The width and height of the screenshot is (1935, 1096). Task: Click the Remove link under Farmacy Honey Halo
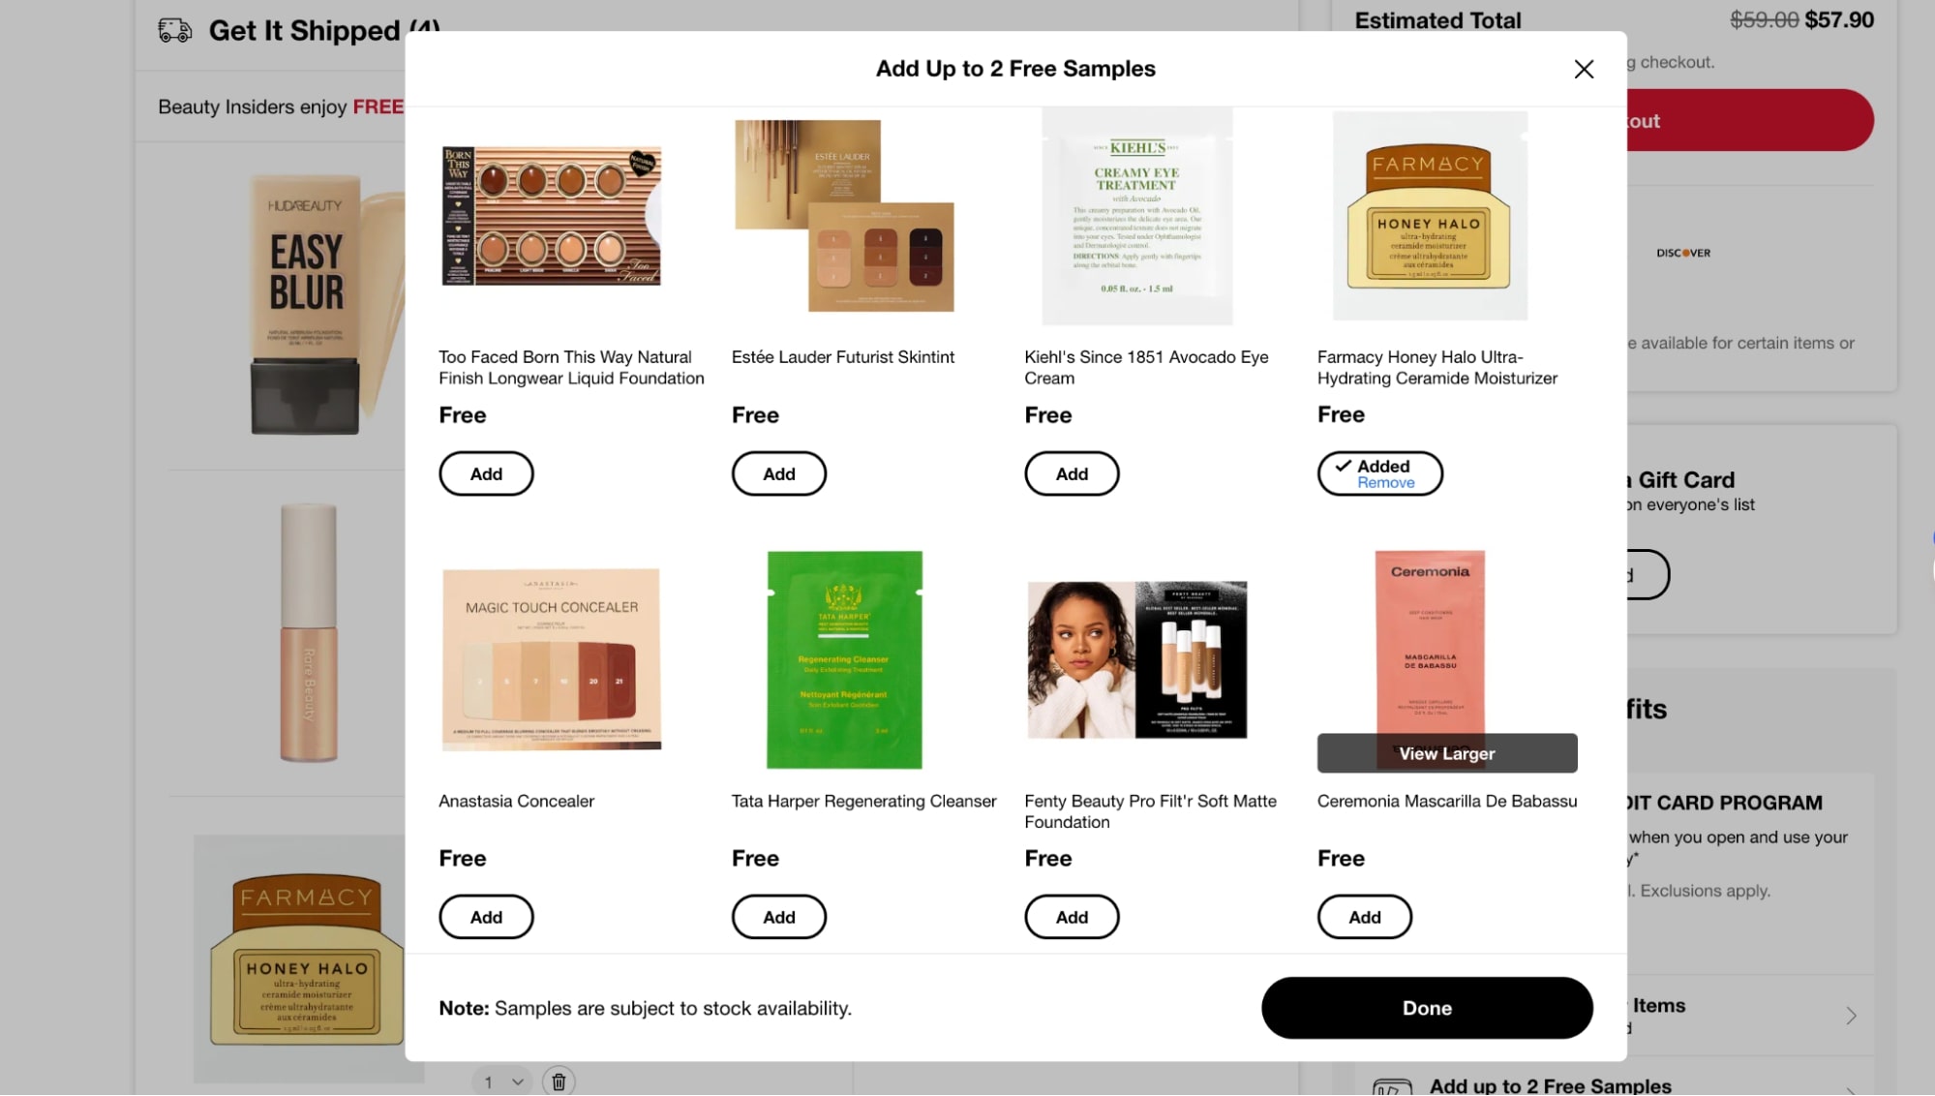tap(1385, 481)
